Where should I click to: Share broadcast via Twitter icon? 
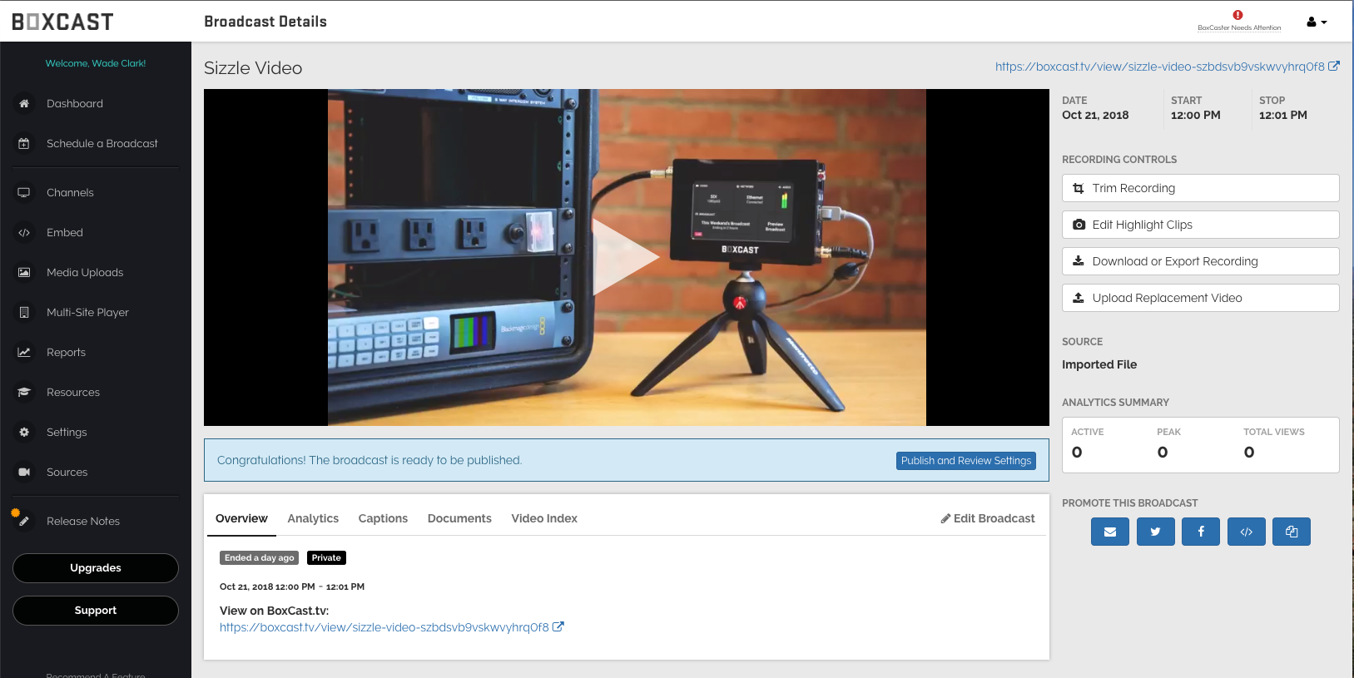point(1155,532)
